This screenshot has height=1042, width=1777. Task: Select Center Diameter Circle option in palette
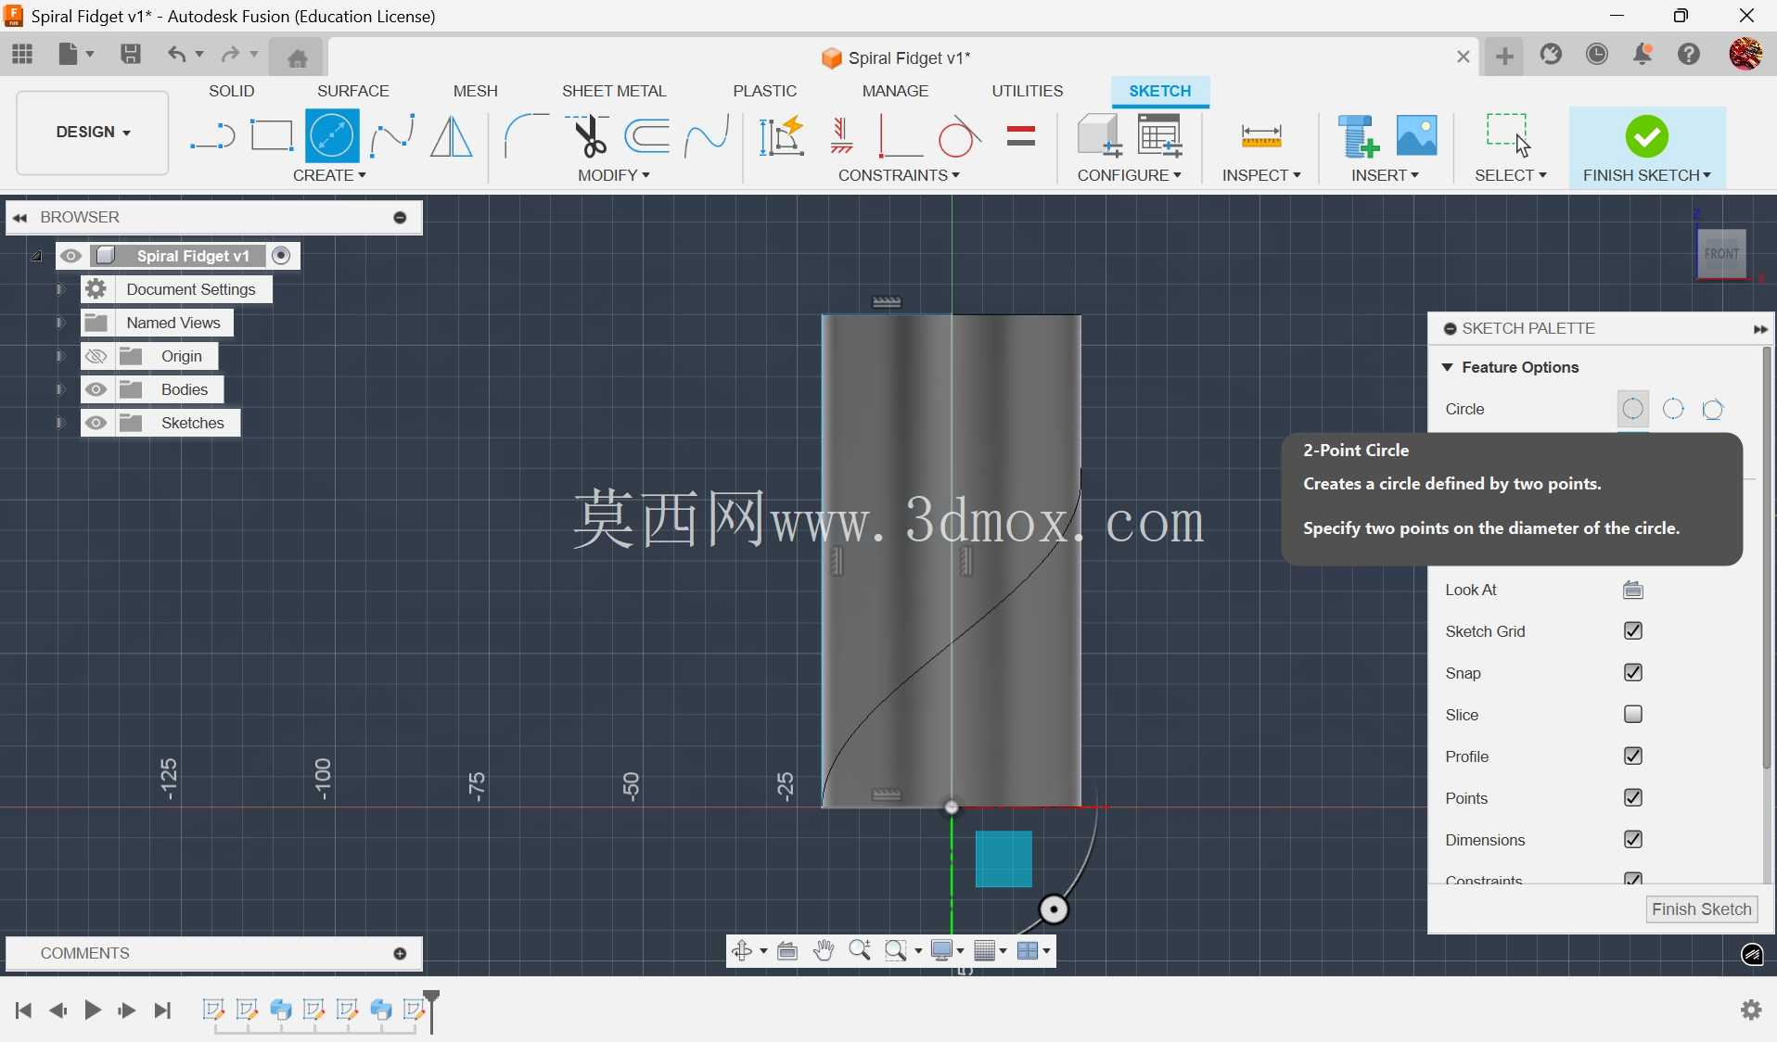point(1633,409)
